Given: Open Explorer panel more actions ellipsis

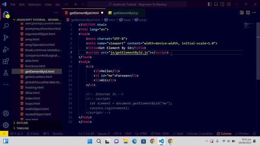Looking at the screenshot, I should click(56, 13).
